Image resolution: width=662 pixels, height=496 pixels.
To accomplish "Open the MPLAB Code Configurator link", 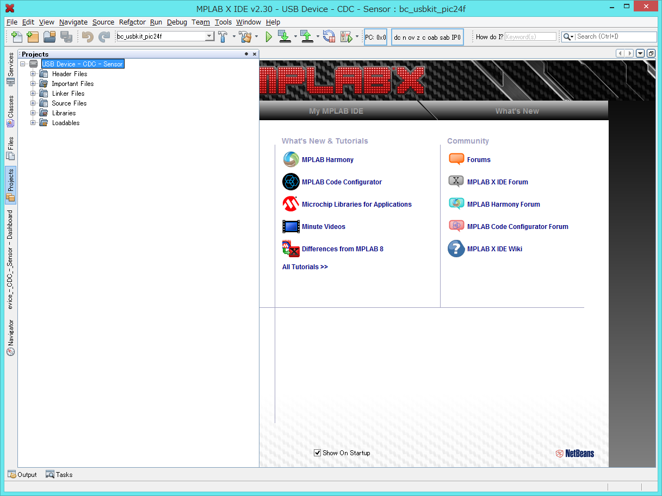I will point(342,182).
